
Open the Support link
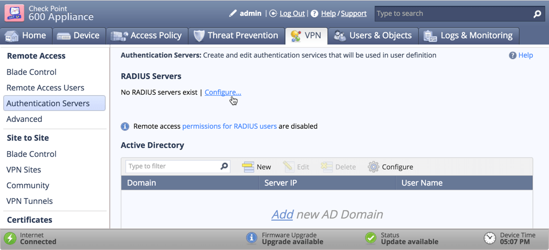354,14
